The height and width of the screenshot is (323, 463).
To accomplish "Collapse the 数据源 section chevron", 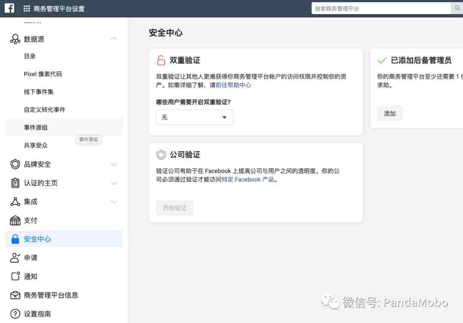I will [114, 39].
